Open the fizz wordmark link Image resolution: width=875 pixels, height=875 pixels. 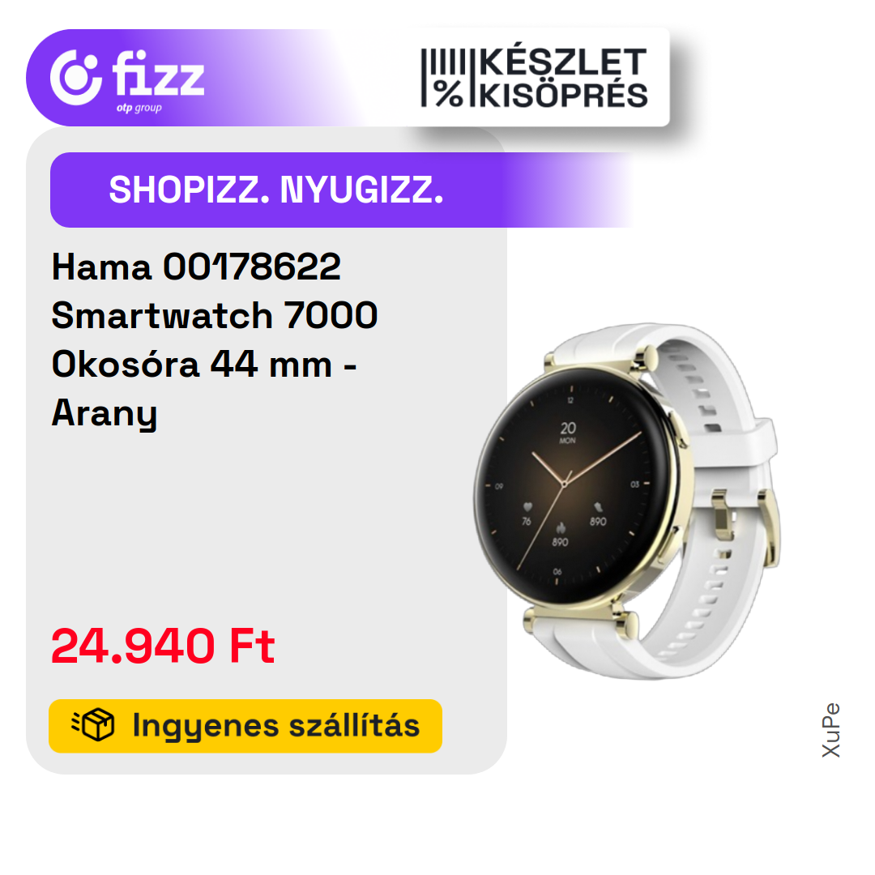[158, 73]
